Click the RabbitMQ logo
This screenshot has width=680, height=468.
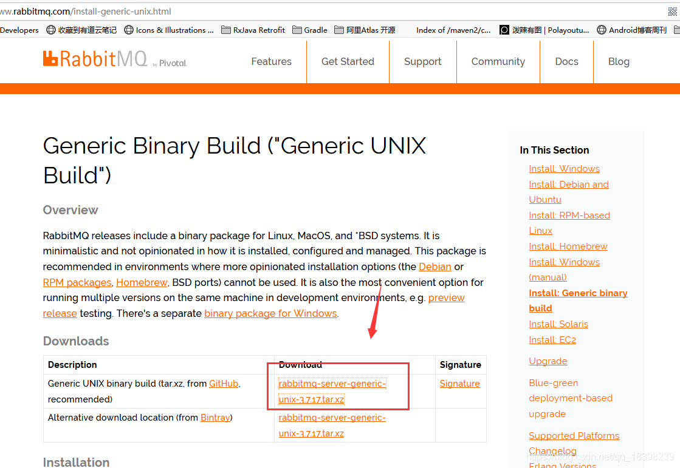pos(95,58)
